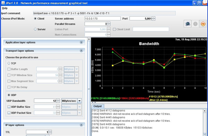Click the stop iPerf icon
The height and width of the screenshot is (136, 208).
tap(195, 24)
